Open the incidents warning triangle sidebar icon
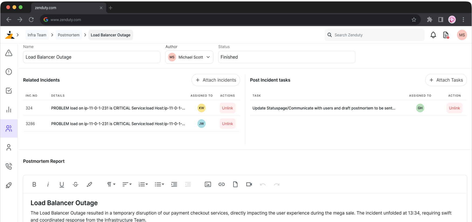The height and width of the screenshot is (222, 472). (x=9, y=53)
